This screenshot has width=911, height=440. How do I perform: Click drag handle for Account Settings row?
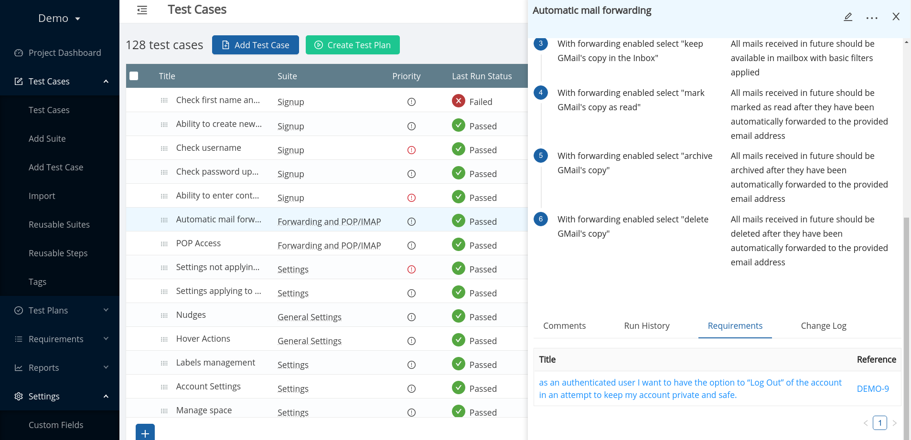164,387
